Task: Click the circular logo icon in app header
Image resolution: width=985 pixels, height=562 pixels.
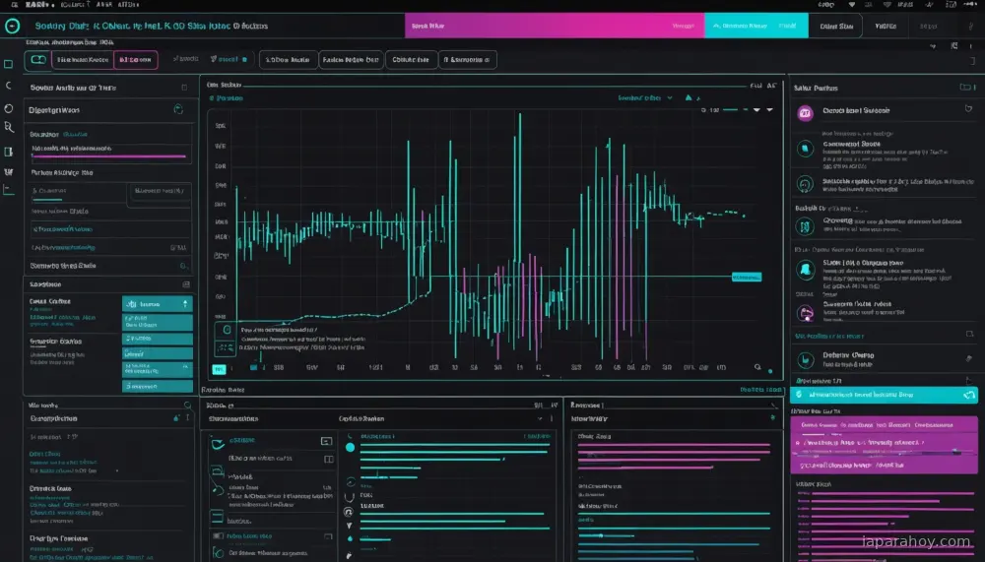Action: (12, 26)
